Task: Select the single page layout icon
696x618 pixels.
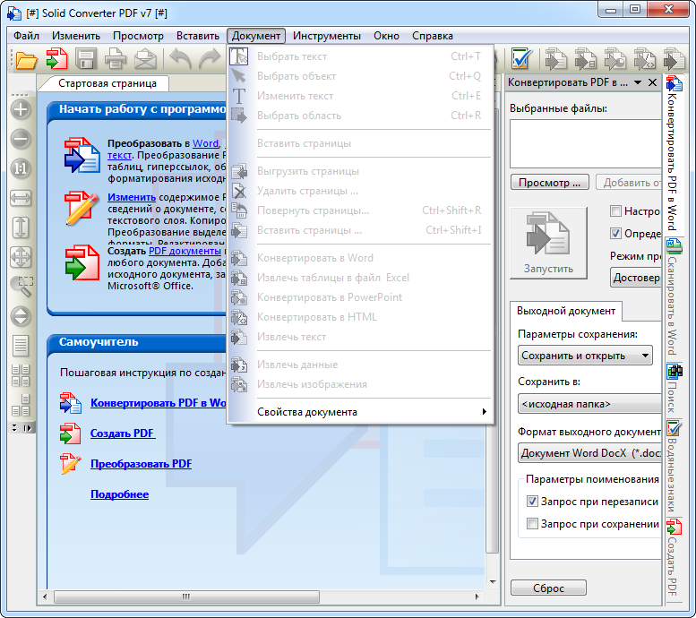Action: pos(21,346)
